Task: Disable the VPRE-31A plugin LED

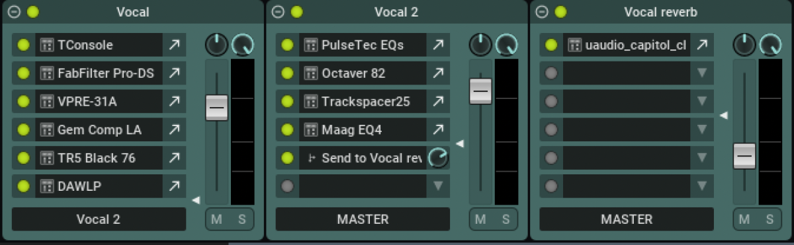Action: coord(23,102)
